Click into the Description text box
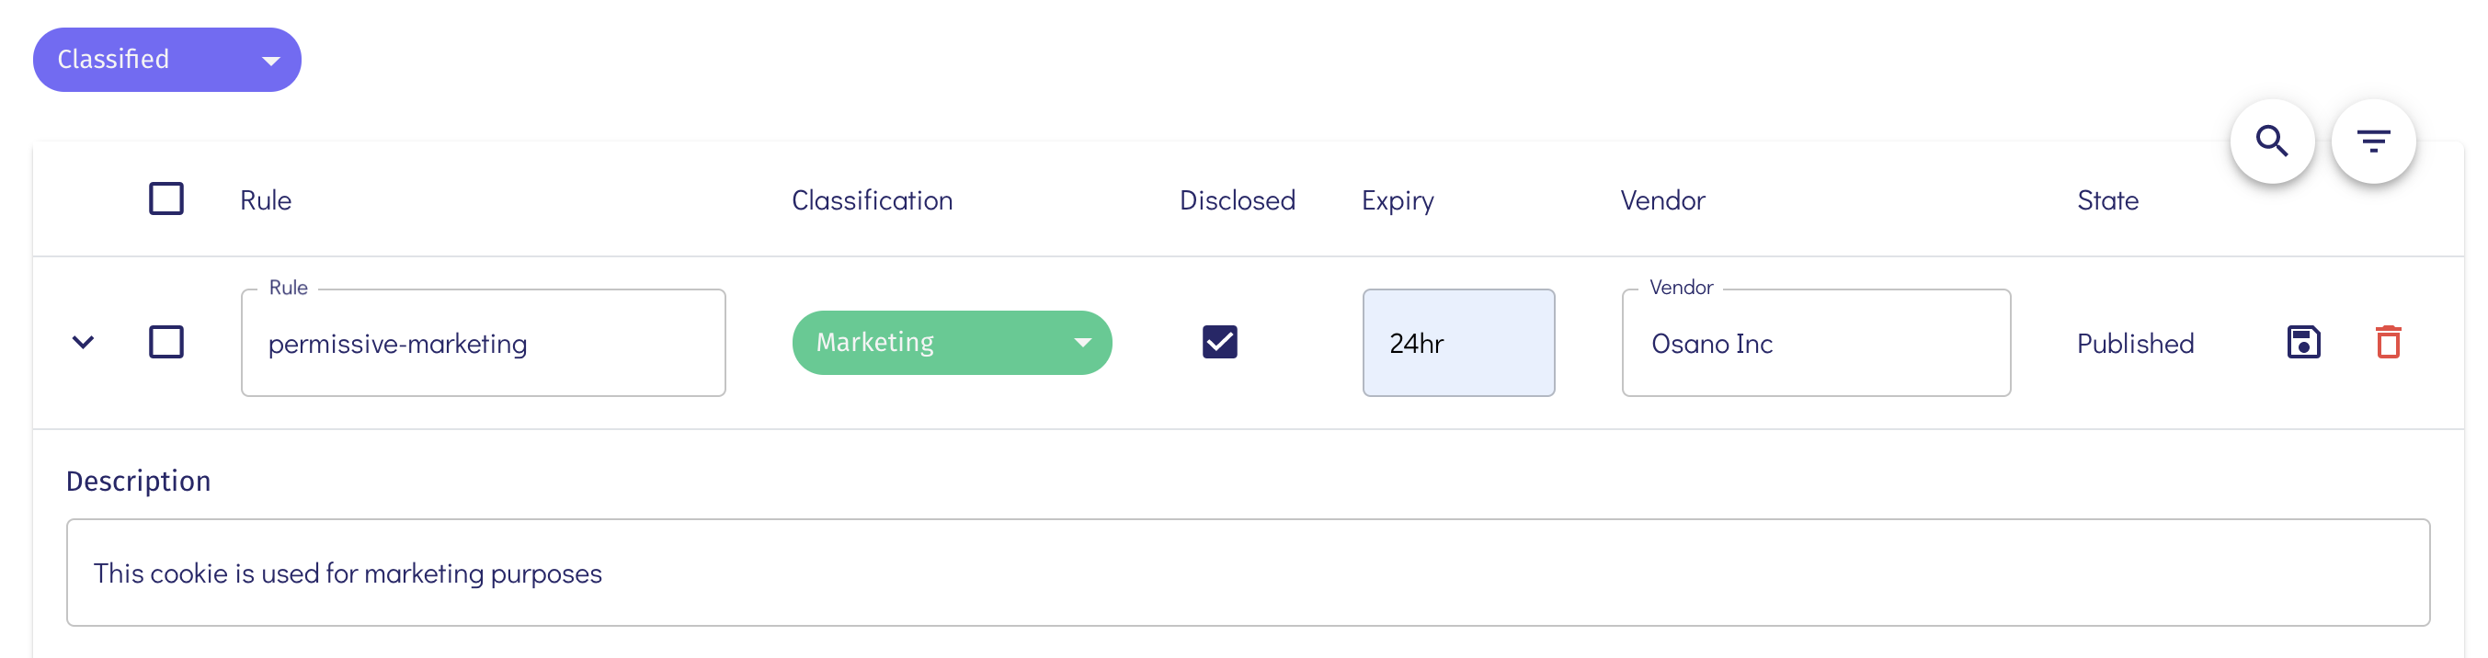This screenshot has width=2488, height=658. click(1246, 573)
